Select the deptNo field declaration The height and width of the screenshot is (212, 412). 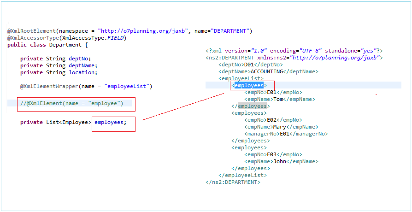[55, 59]
